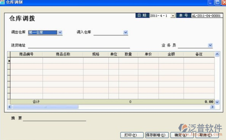The width and height of the screenshot is (226, 140).
Task: Click the 送货地址 address input field
Action: (x=79, y=46)
